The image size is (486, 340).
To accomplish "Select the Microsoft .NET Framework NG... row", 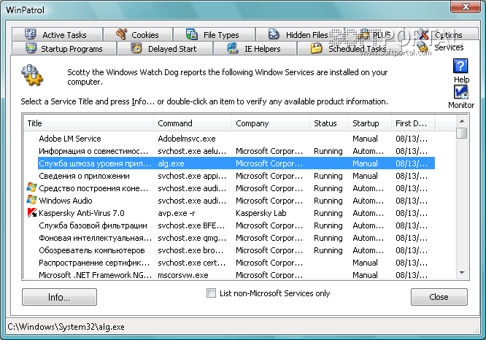I will click(229, 274).
